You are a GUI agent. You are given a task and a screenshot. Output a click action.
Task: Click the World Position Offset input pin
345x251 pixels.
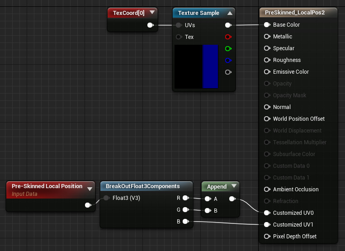267,119
